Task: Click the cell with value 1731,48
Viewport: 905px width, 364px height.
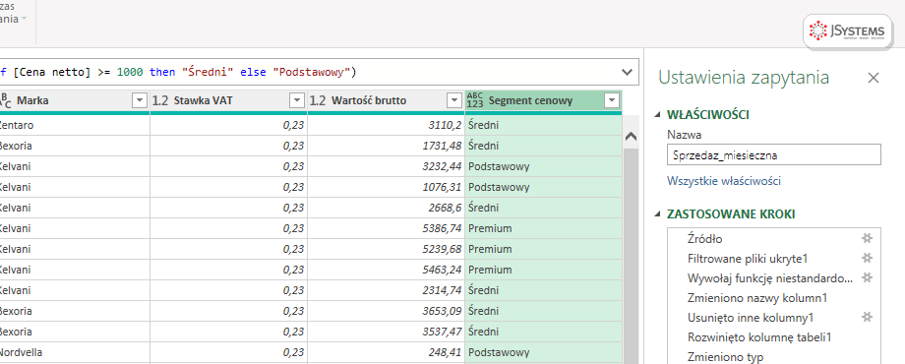Action: (387, 146)
